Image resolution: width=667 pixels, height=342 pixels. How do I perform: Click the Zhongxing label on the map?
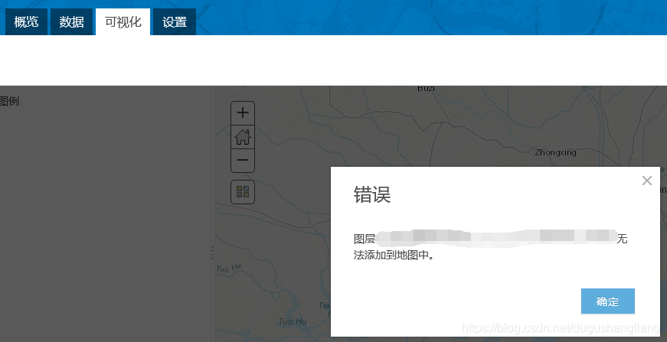(555, 152)
